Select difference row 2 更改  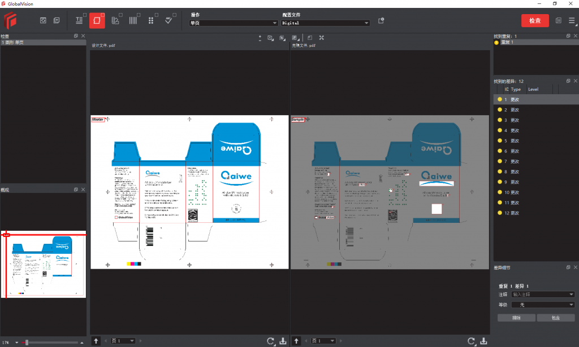click(536, 110)
